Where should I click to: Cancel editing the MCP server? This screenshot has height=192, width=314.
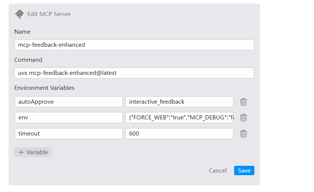(x=218, y=170)
